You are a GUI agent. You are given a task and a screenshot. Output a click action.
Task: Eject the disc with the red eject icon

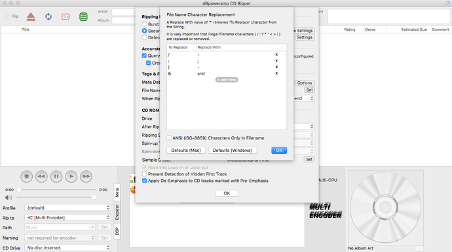click(31, 17)
